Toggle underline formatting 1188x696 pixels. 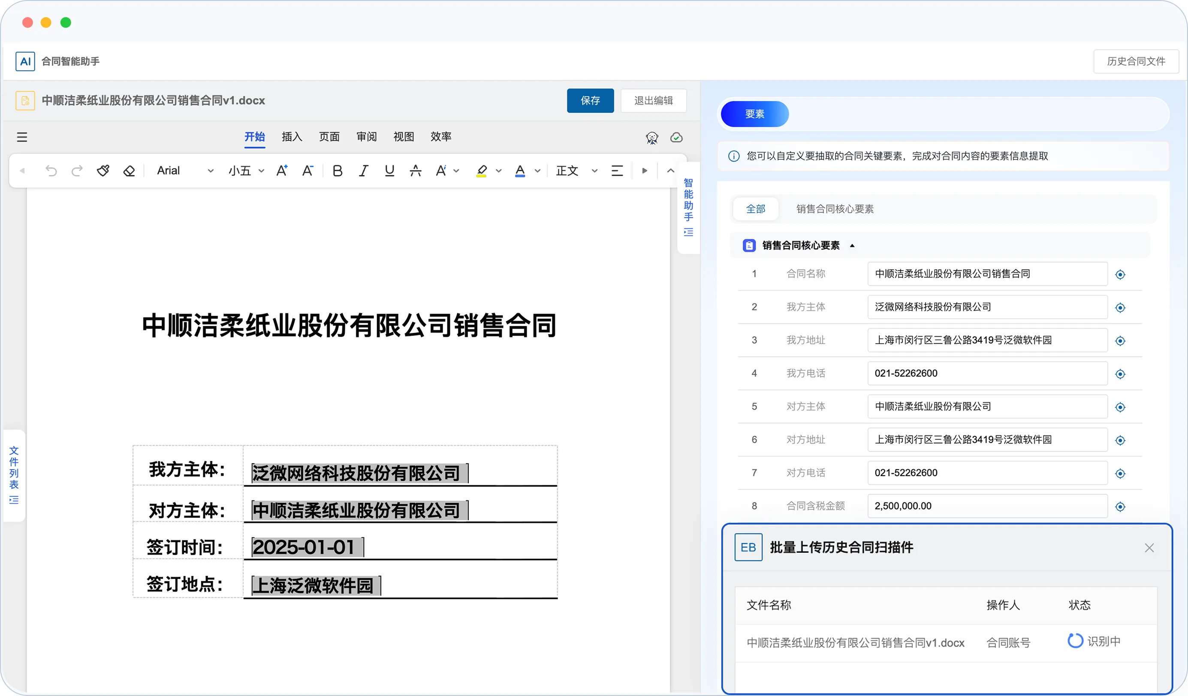click(389, 171)
